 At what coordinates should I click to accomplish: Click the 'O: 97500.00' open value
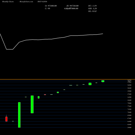coord(51,6)
